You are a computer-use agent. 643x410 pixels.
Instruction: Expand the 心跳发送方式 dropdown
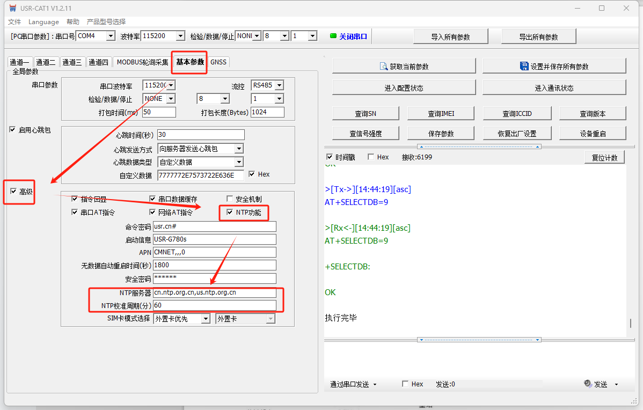click(x=239, y=149)
